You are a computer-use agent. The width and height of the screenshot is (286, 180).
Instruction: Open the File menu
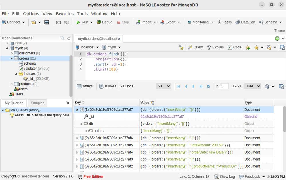(5, 14)
